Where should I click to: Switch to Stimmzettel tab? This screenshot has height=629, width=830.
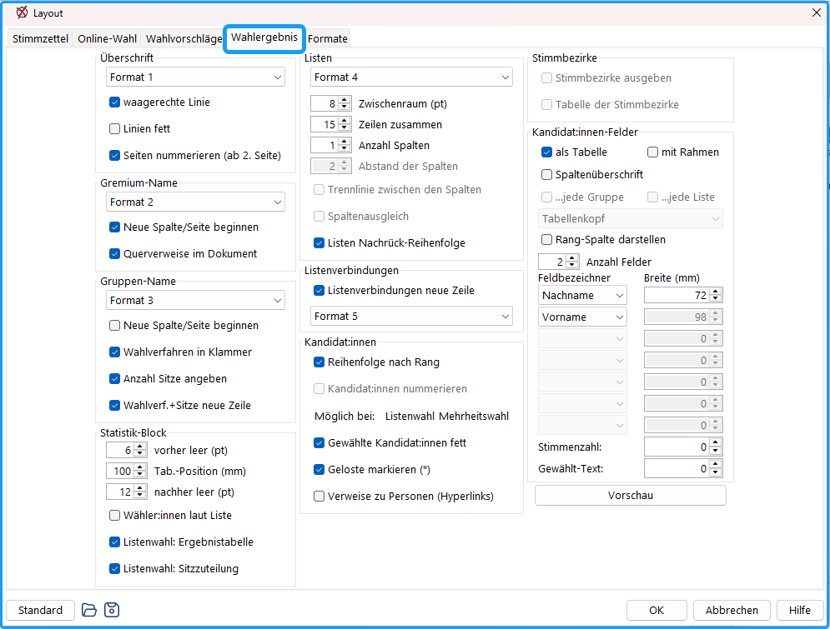[40, 38]
